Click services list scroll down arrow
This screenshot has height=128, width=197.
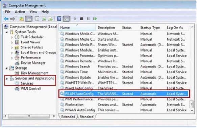192,111
